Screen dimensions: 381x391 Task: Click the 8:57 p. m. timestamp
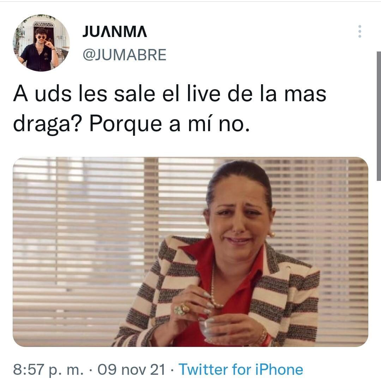click(x=48, y=369)
